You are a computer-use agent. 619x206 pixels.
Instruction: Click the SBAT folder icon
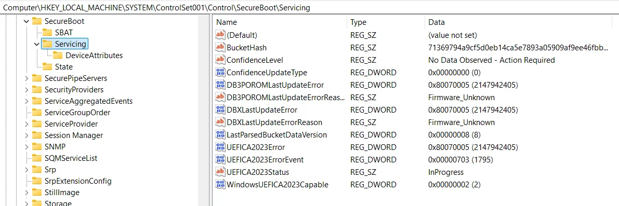pyautogui.click(x=47, y=32)
